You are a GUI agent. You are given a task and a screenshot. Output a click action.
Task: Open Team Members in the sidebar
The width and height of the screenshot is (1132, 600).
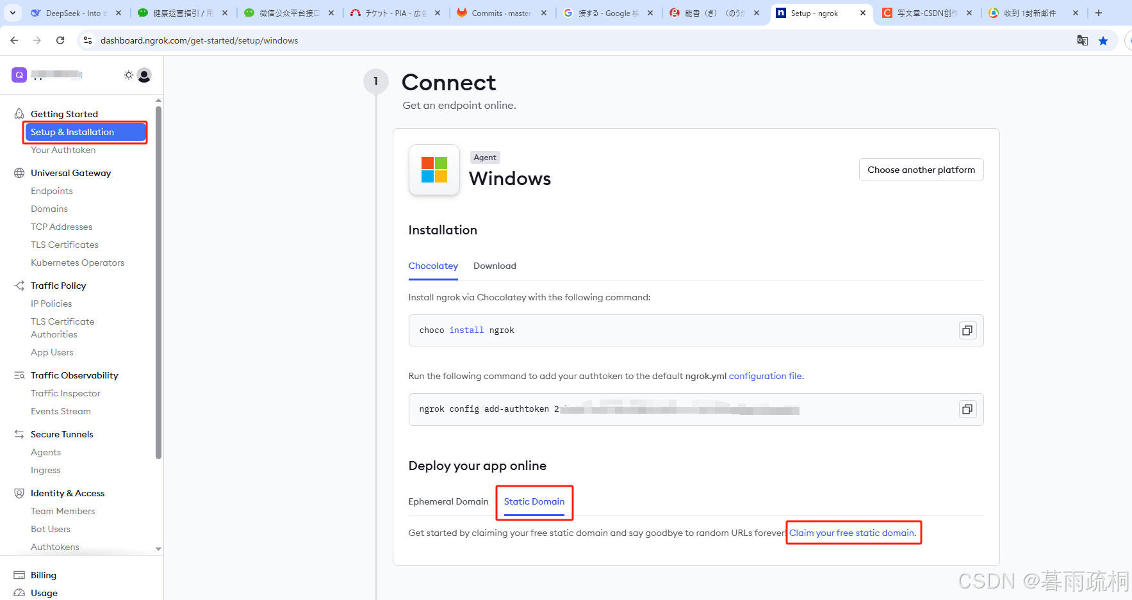pyautogui.click(x=63, y=511)
